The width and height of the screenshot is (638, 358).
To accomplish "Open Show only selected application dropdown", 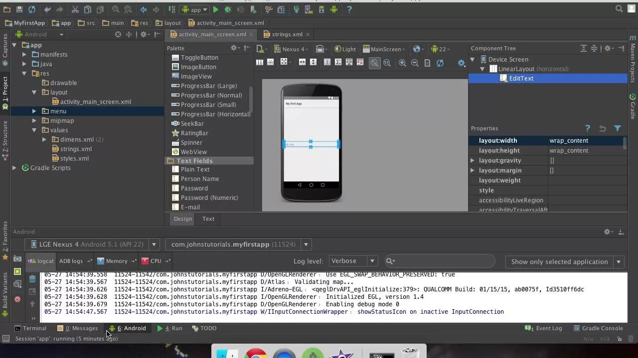I will tap(564, 262).
